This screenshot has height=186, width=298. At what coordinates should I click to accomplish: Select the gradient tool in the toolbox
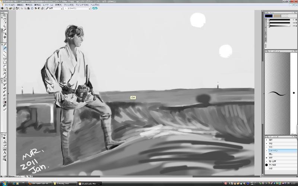[x=4, y=102]
